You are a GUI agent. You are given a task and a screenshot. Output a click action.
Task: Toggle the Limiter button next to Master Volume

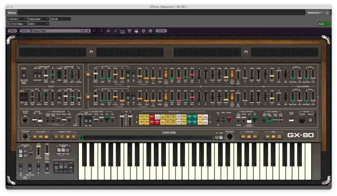point(310,120)
